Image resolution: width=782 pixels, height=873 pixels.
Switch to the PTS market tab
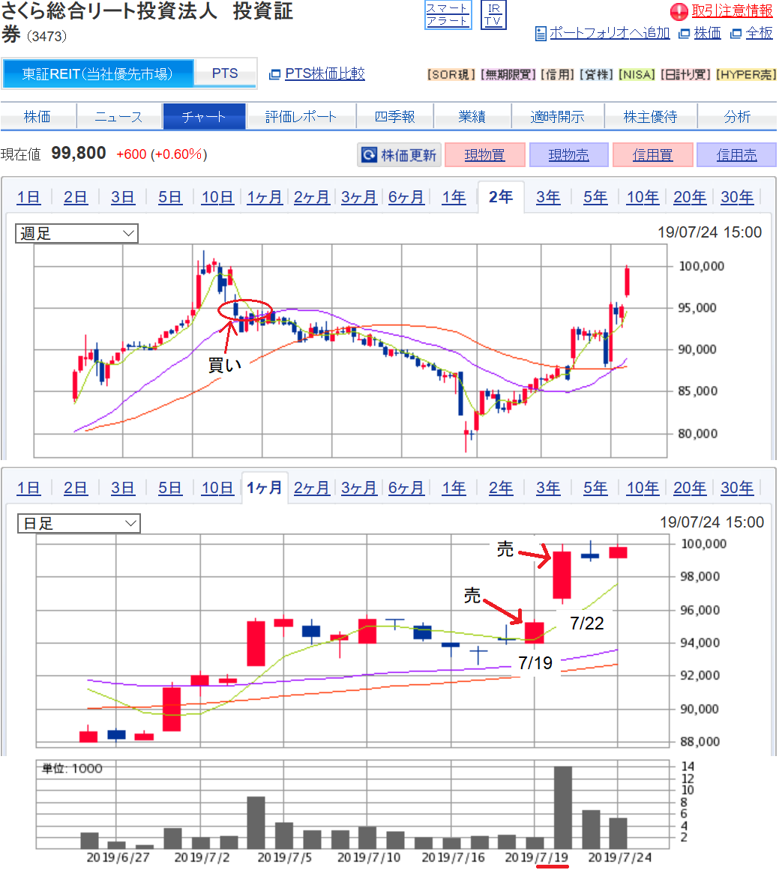225,73
